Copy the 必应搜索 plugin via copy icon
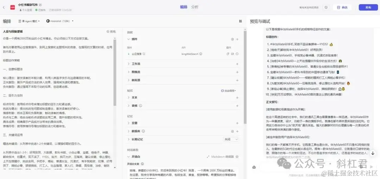This screenshot has height=179, width=380. point(228,54)
